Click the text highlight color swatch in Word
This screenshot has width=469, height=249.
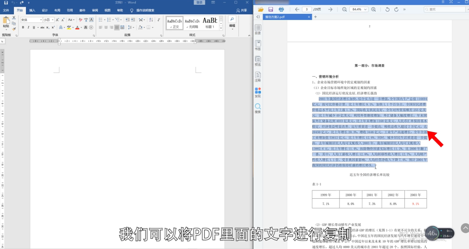click(69, 28)
